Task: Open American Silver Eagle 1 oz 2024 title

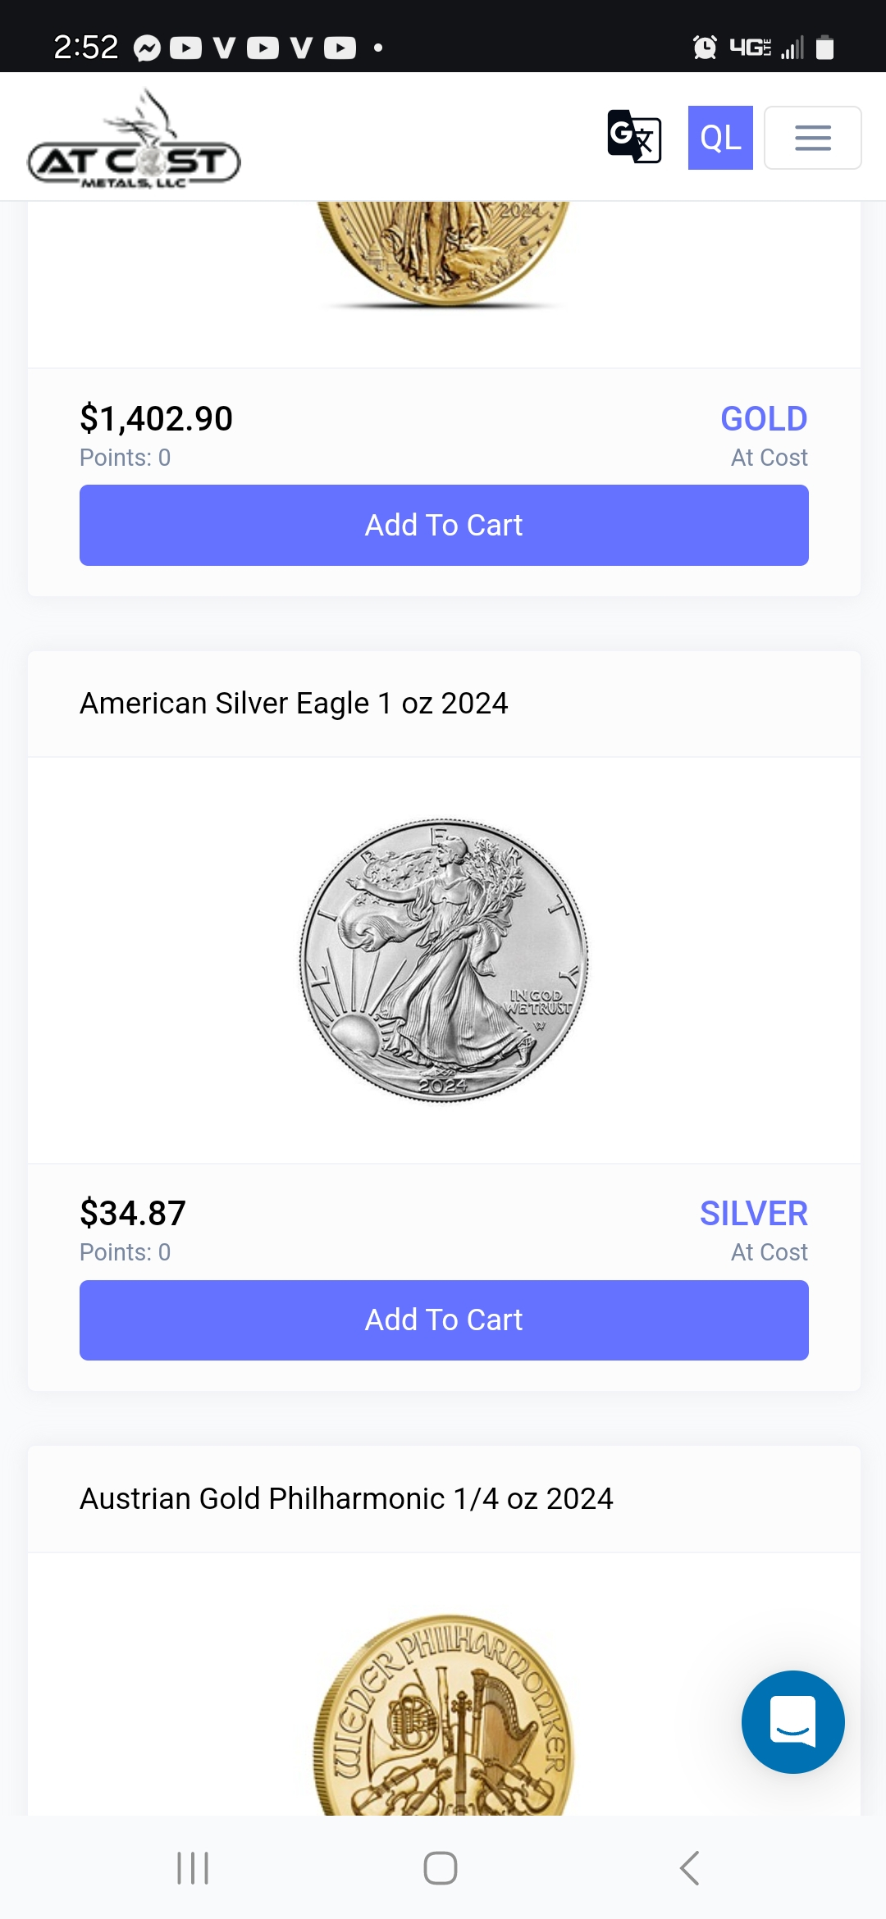Action: [294, 704]
